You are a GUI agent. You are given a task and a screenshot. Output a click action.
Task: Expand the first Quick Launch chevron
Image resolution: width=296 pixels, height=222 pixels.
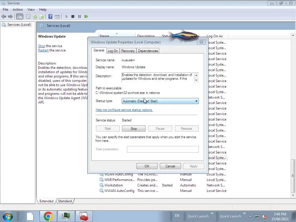(x=212, y=213)
